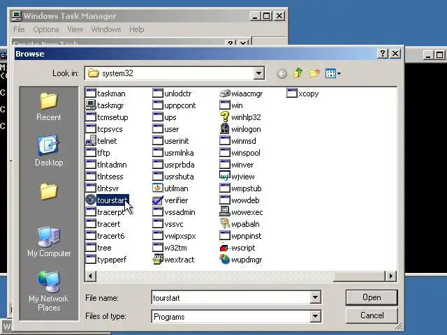The image size is (447, 335).
Task: Click the wowexec computer icon
Action: (x=225, y=212)
